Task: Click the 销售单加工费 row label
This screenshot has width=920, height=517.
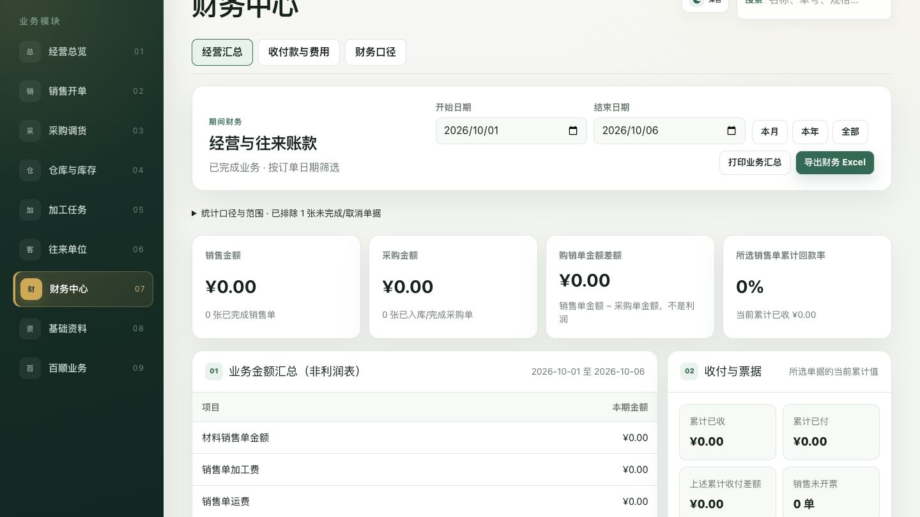Action: [231, 470]
